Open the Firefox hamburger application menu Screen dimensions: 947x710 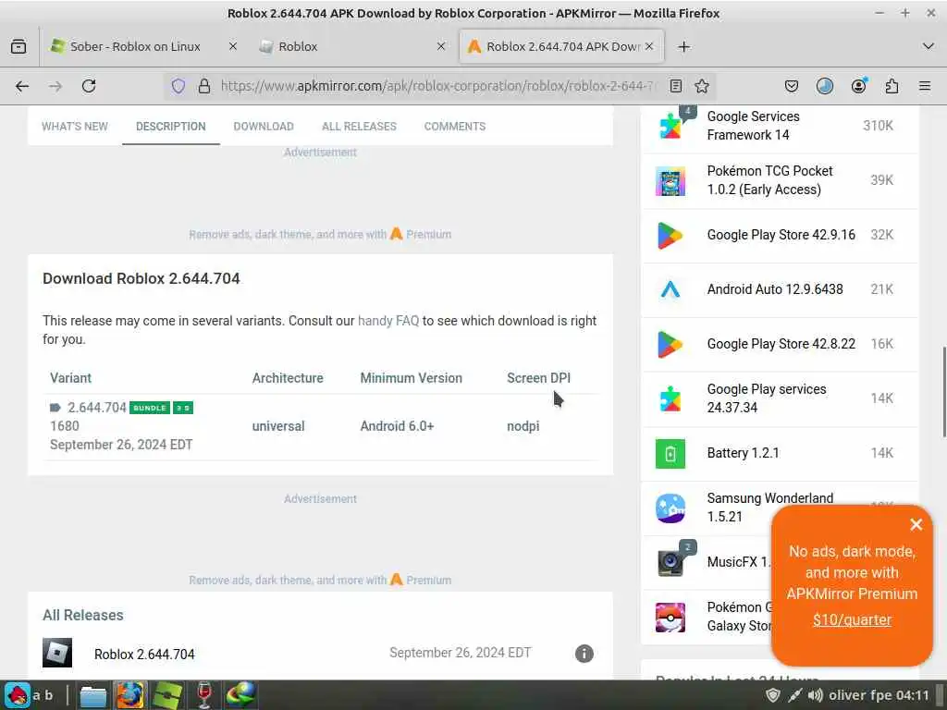[x=925, y=86]
